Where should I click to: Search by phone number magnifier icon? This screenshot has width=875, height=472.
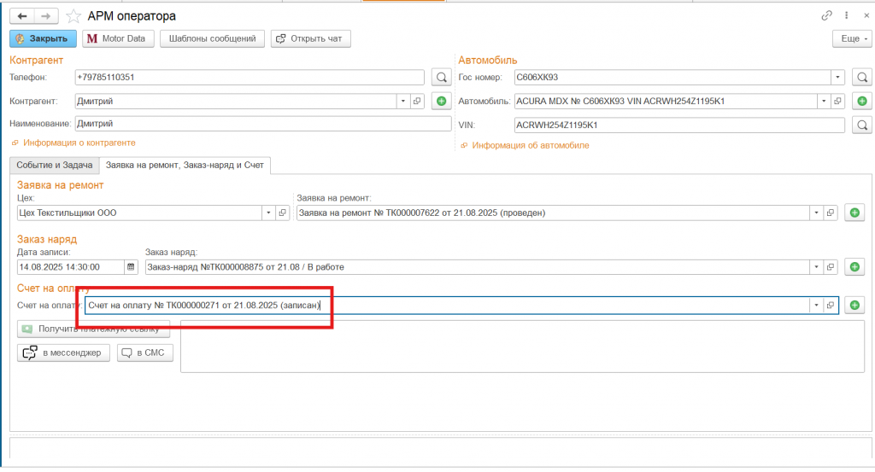tap(440, 78)
